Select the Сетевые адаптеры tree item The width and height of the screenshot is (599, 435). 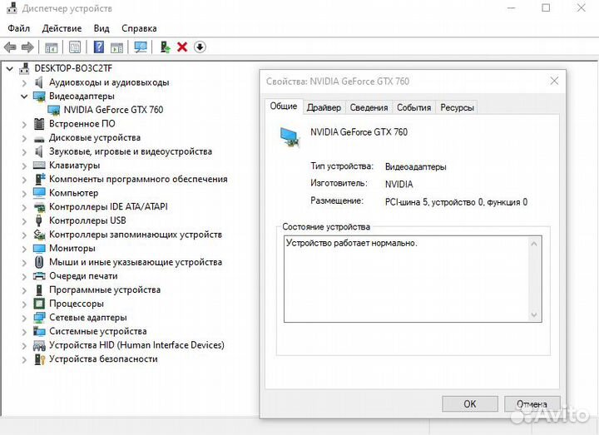point(88,318)
